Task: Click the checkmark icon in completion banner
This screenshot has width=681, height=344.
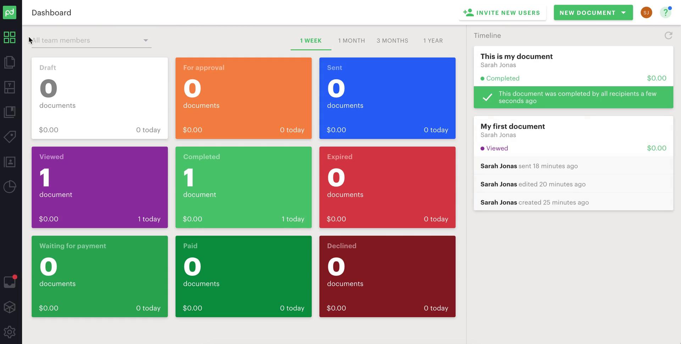Action: [x=487, y=97]
